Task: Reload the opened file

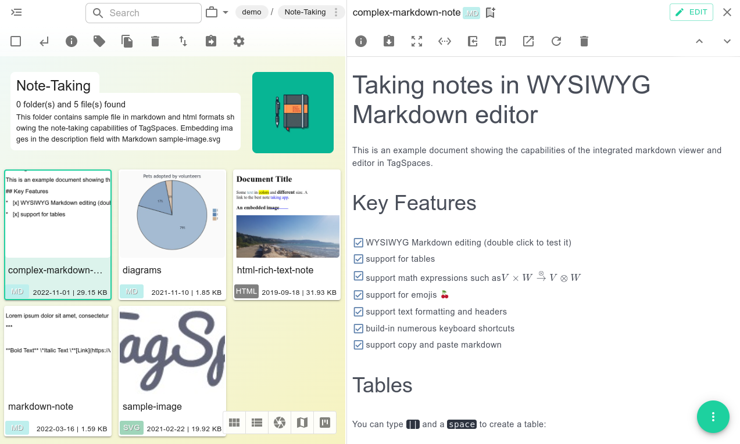Action: pos(556,41)
